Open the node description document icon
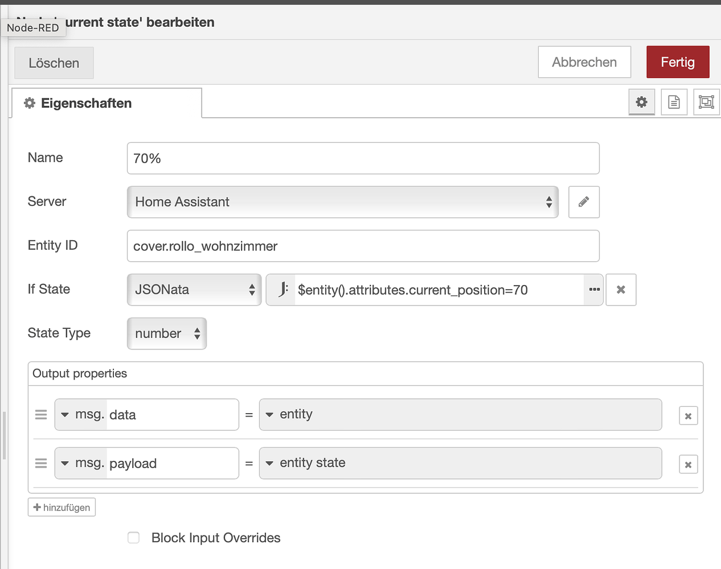The height and width of the screenshot is (569, 721). (674, 102)
